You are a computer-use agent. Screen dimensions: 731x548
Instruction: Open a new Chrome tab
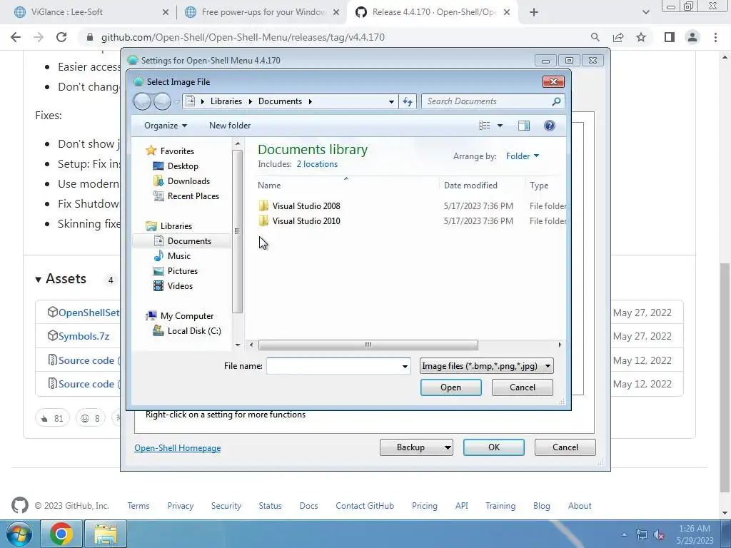coord(534,12)
